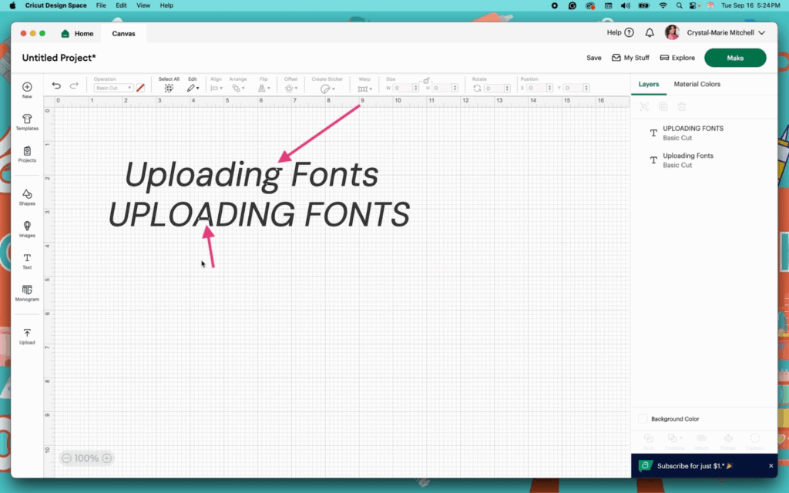This screenshot has height=493, width=789.
Task: Open the Edit pencil dropdown
Action: 193,88
